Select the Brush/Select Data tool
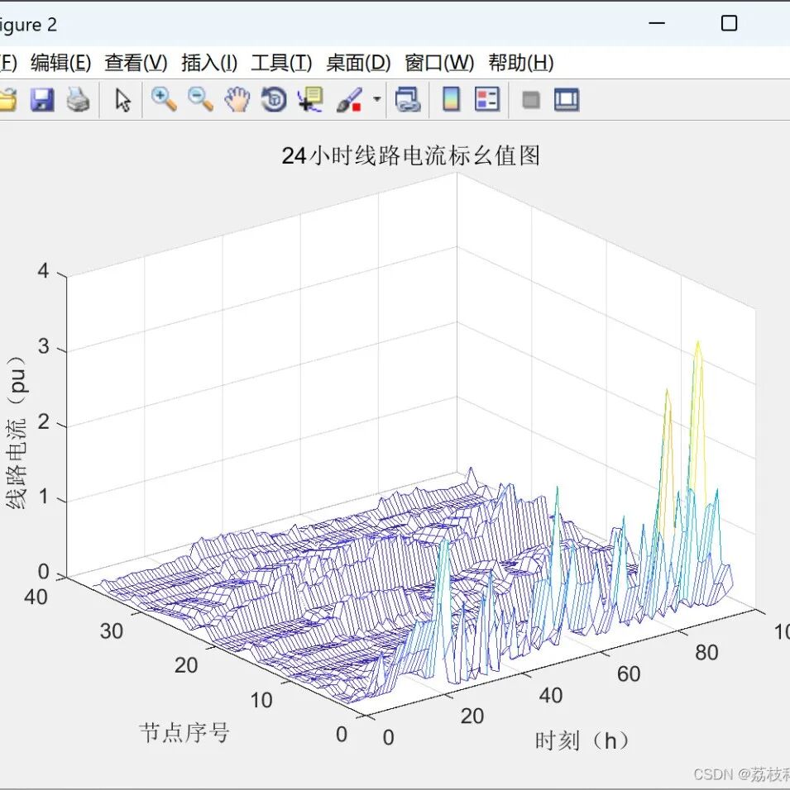The image size is (790, 790). 349,99
